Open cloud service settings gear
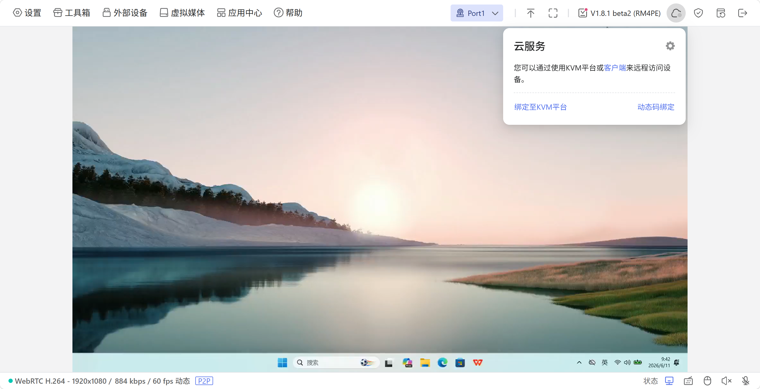The image size is (760, 389). point(670,46)
